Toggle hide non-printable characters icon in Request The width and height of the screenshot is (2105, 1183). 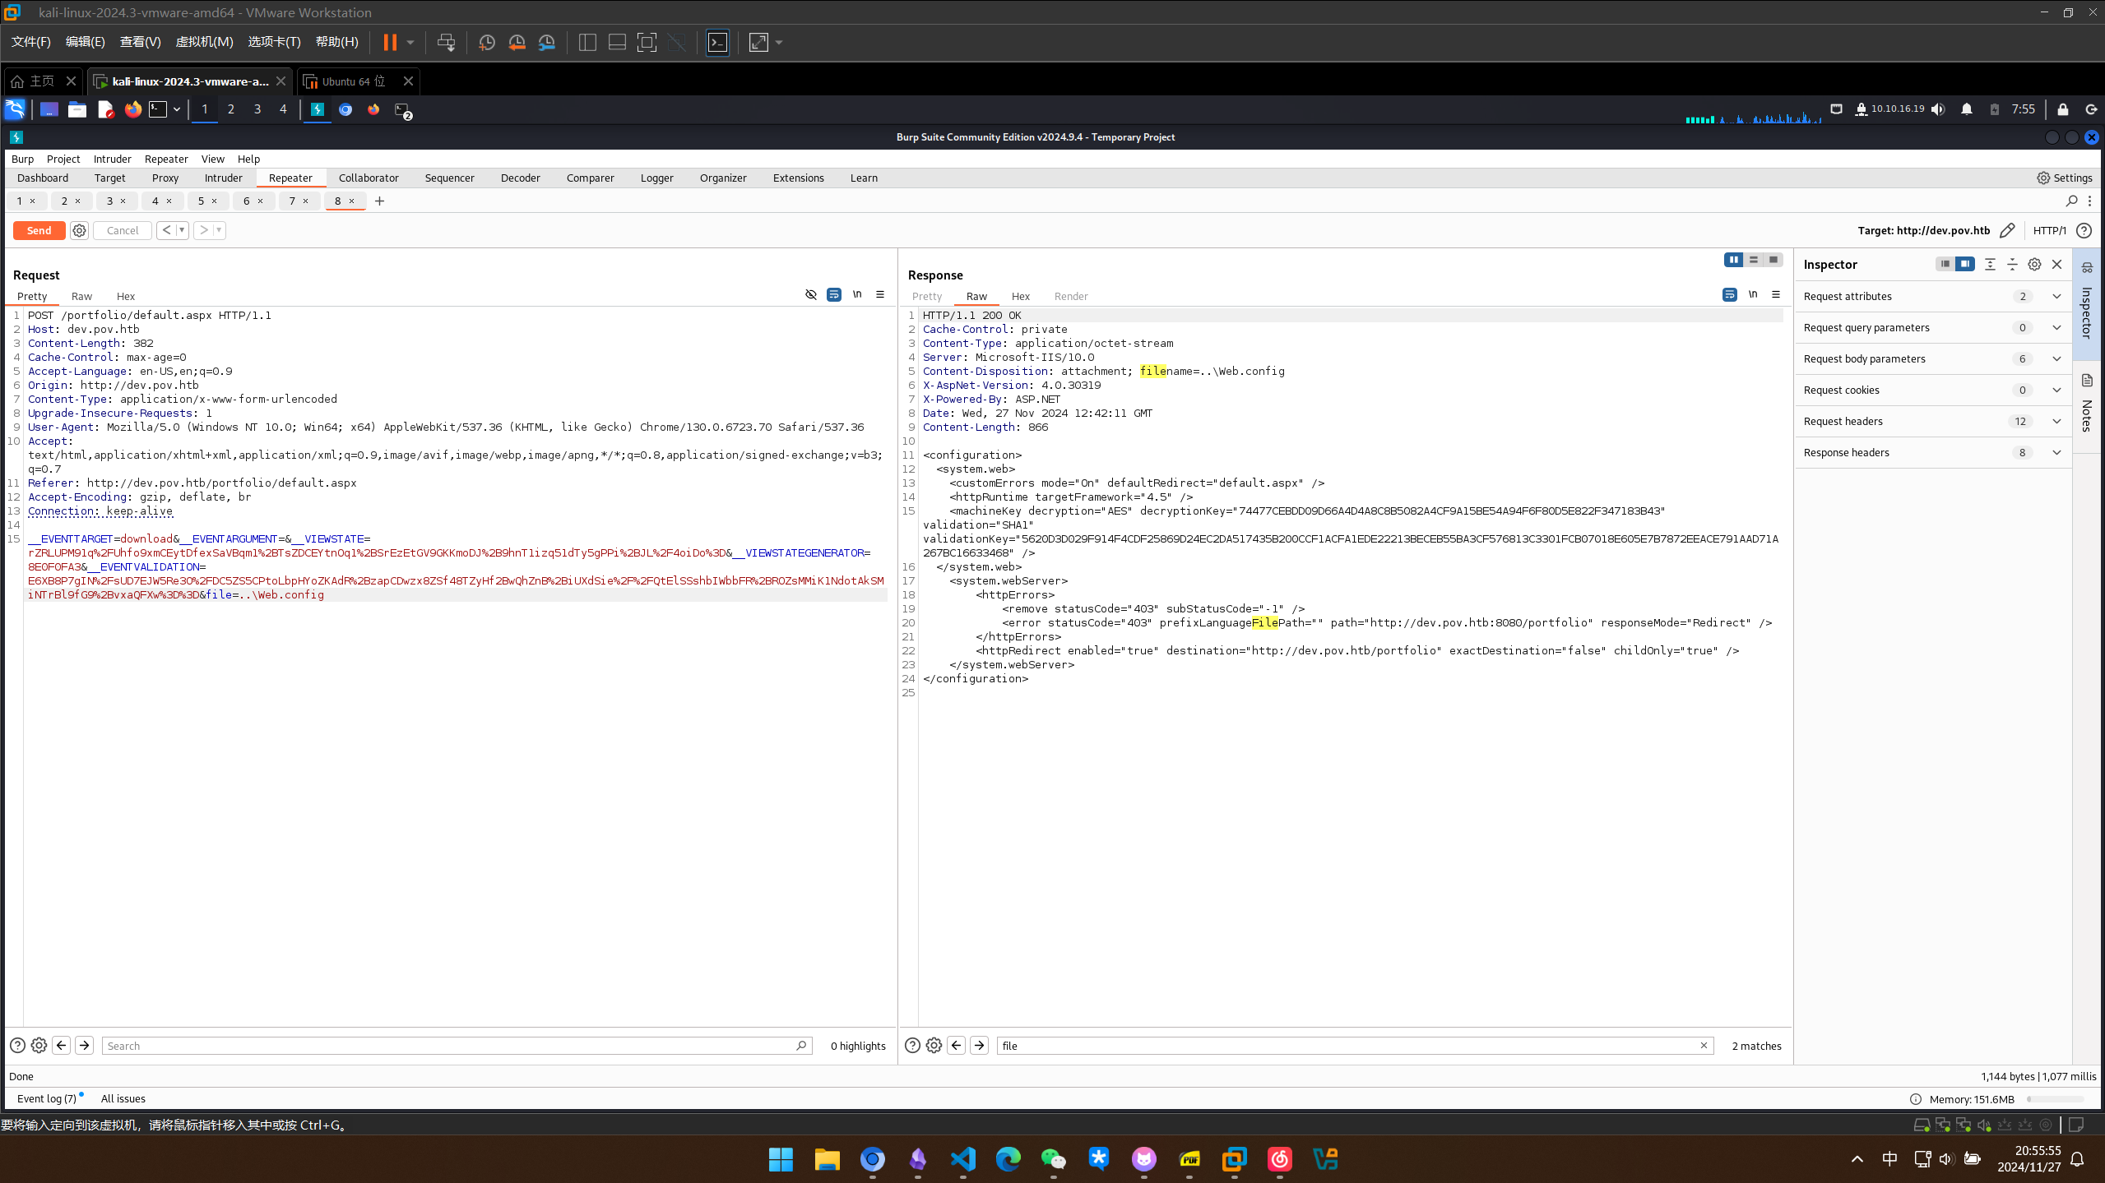click(x=811, y=295)
